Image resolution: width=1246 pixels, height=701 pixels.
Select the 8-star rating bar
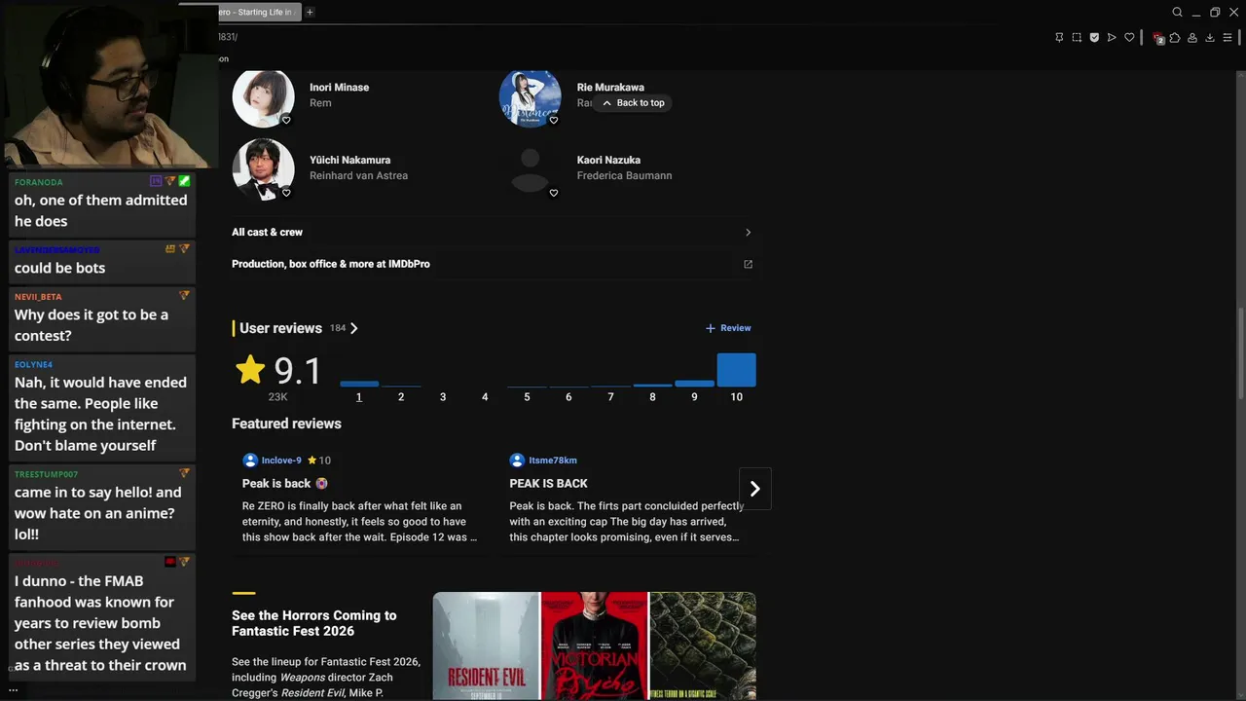point(652,385)
